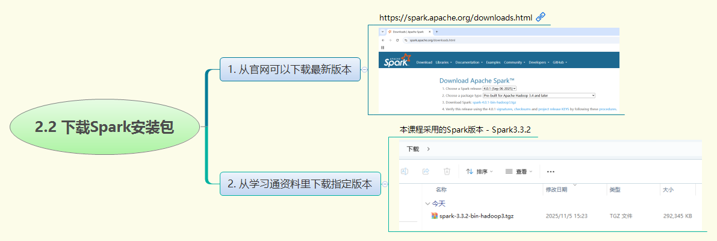The height and width of the screenshot is (241, 717).
Task: Open the 'project release KEYS' link
Action: [x=553, y=109]
